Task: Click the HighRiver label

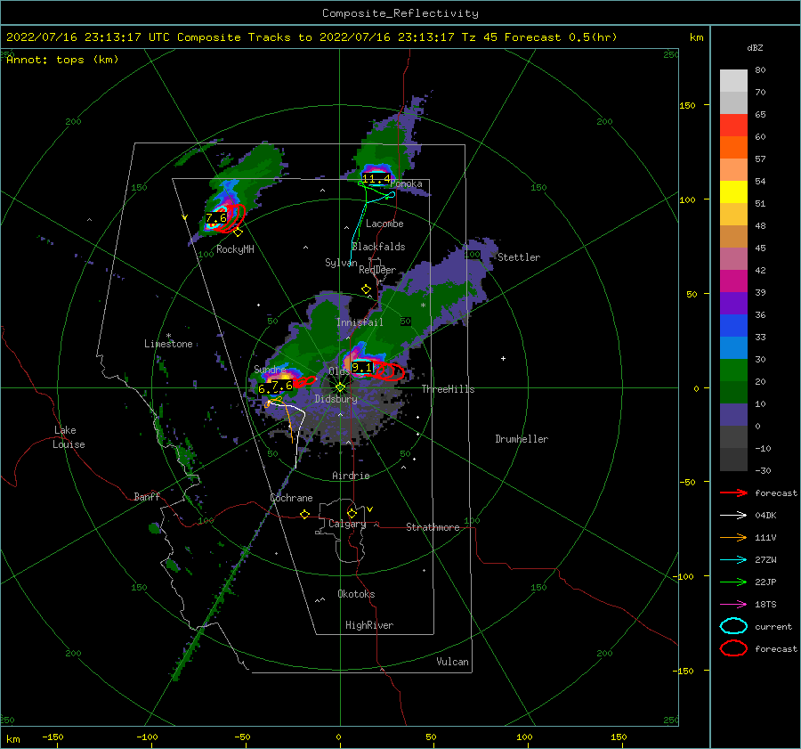Action: coord(369,625)
